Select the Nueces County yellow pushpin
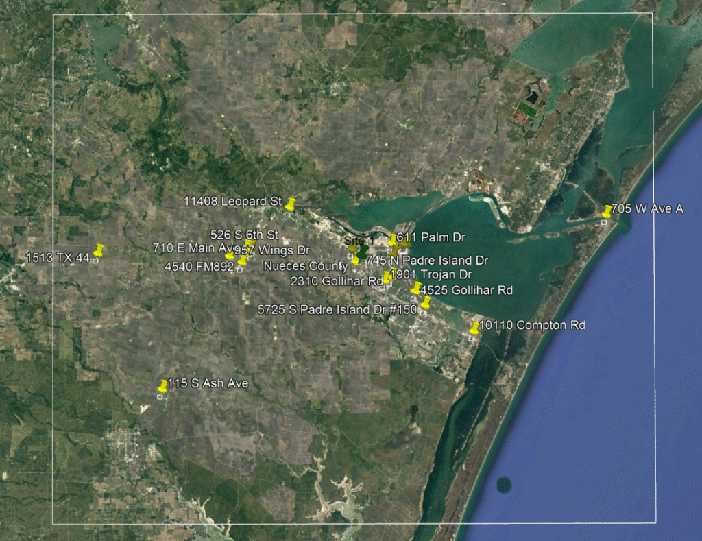 click(355, 259)
